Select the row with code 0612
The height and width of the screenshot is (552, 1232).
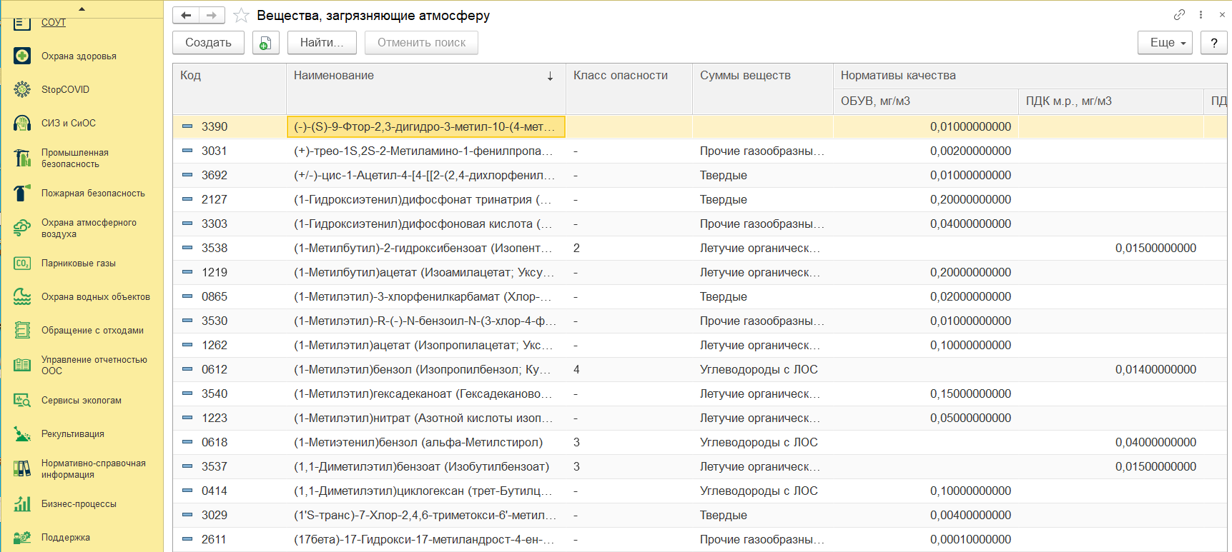point(700,369)
